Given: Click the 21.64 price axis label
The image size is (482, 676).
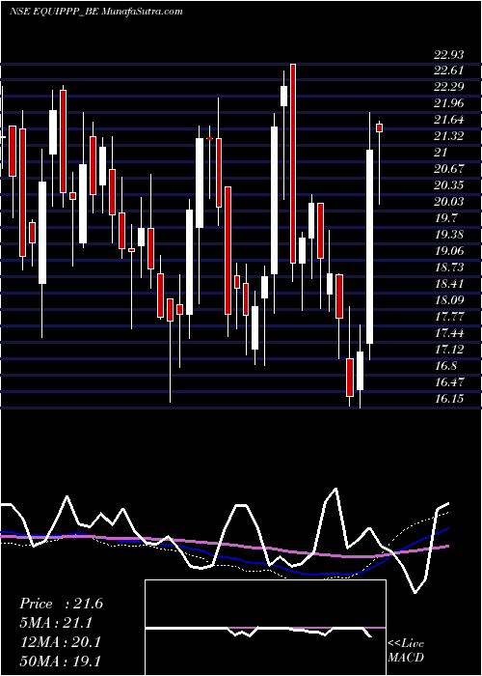Looking at the screenshot, I should pos(449,120).
